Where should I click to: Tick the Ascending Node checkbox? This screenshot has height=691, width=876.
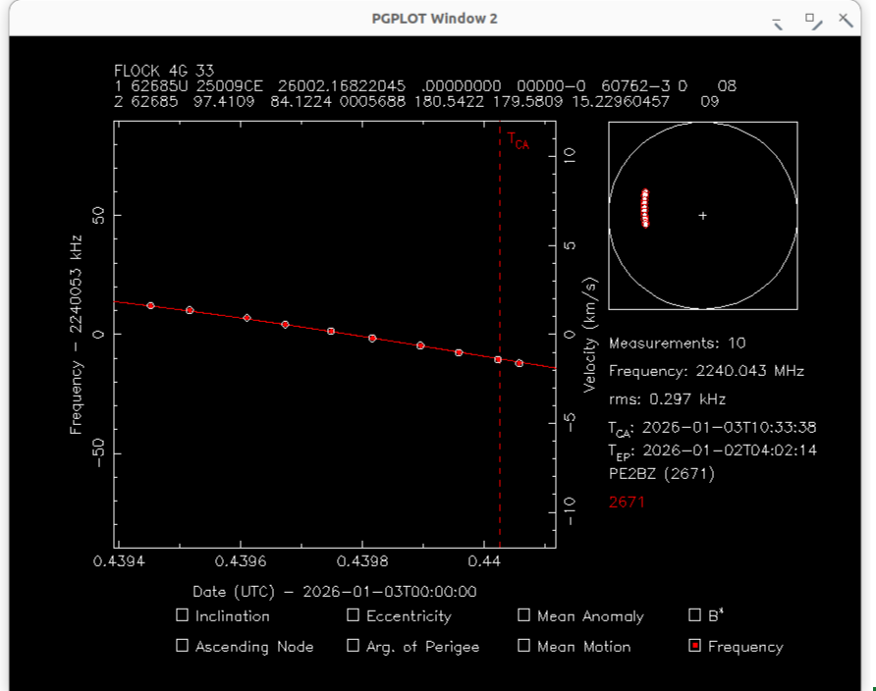pos(182,646)
